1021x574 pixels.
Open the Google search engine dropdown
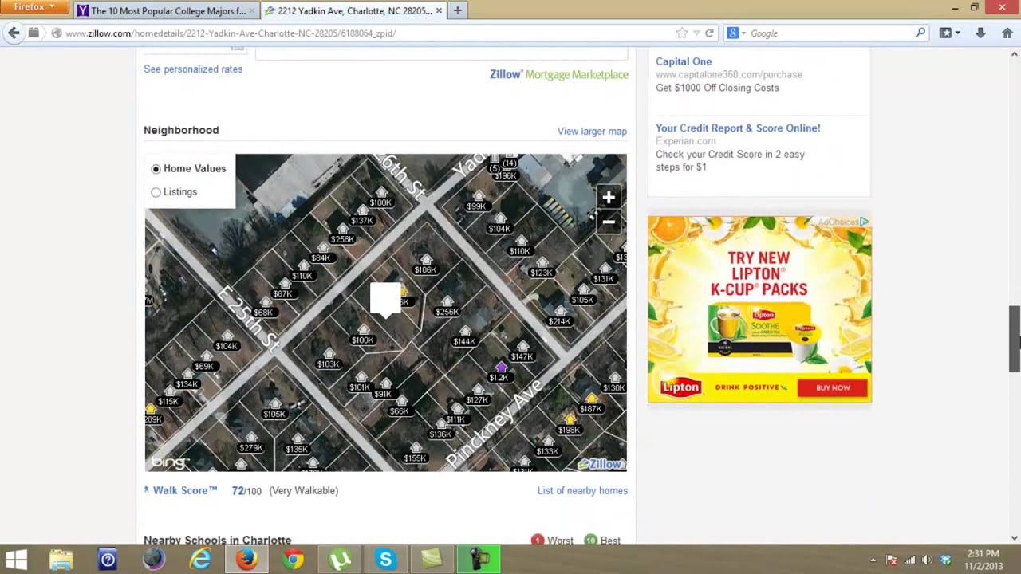736,33
